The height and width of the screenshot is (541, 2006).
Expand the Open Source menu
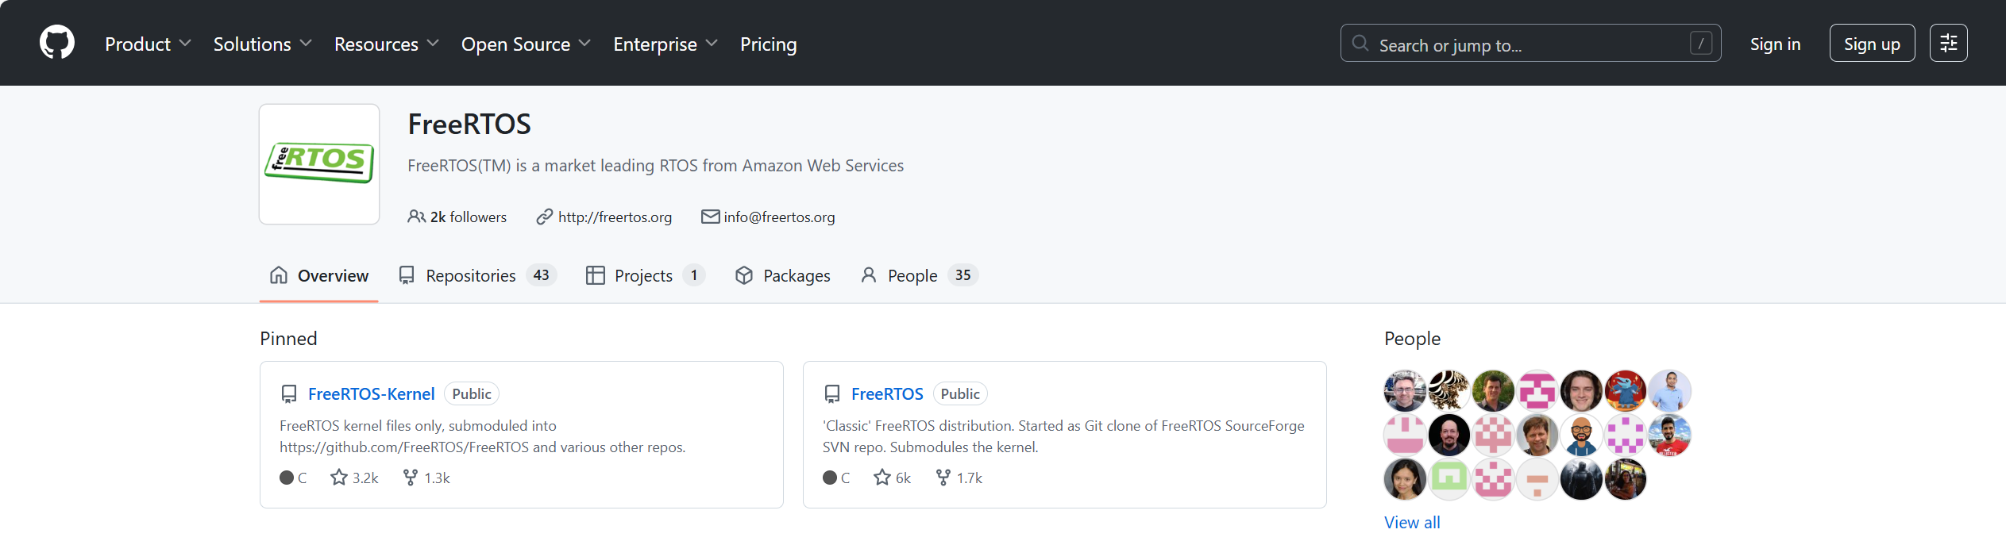pos(526,44)
